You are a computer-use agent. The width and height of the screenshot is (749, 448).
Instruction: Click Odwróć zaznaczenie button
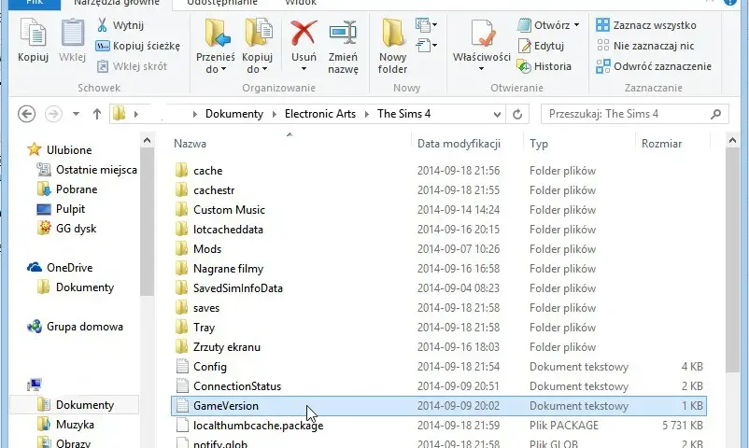[654, 66]
